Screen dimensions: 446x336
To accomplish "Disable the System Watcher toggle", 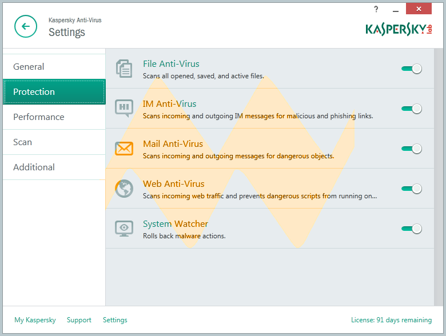I will (412, 229).
